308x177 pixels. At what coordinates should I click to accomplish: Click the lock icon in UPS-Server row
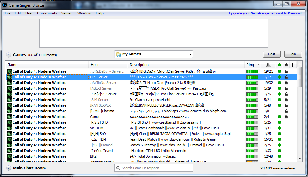[286, 77]
